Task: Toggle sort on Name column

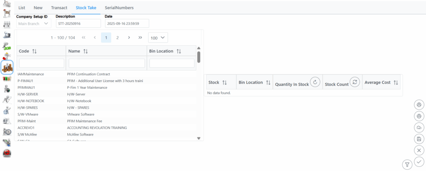Action: [86, 51]
